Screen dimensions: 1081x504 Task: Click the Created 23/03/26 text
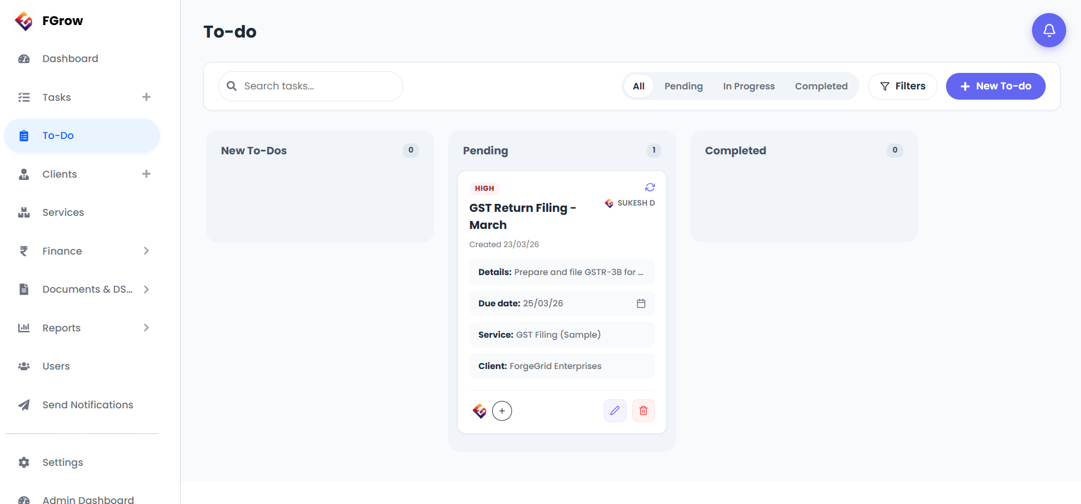[504, 244]
